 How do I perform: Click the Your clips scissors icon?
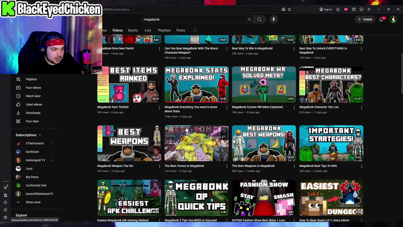(x=18, y=121)
